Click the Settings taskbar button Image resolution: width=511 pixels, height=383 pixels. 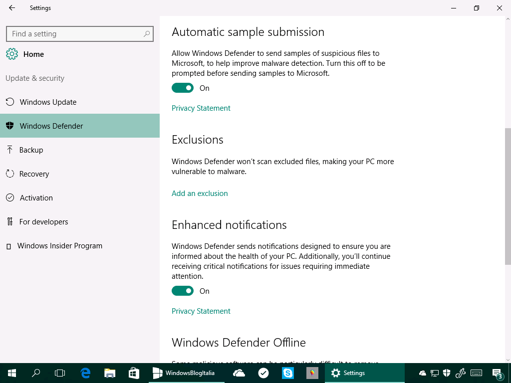365,373
